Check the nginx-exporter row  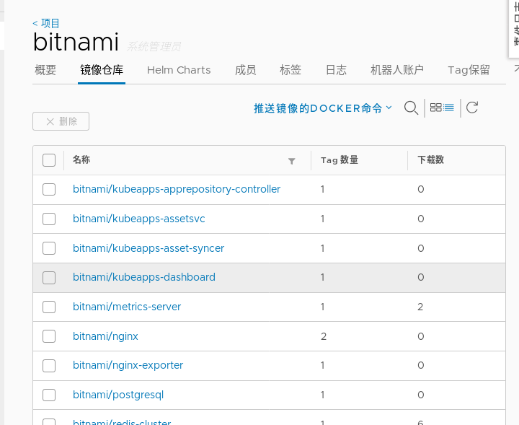pos(49,366)
